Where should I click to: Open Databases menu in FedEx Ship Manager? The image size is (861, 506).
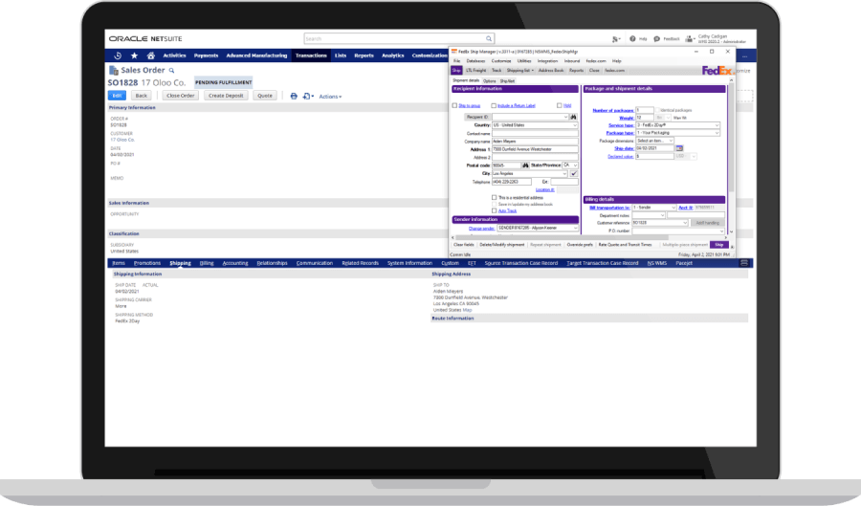(475, 61)
